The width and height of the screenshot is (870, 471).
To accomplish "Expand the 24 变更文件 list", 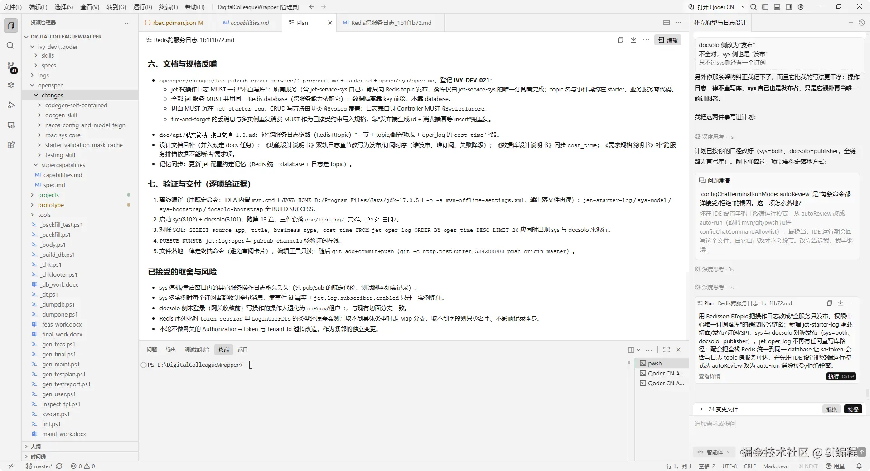I will (701, 409).
